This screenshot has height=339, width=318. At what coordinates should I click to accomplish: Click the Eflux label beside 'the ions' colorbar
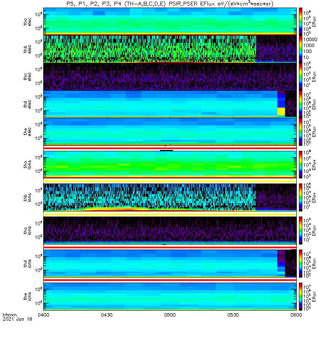[314, 296]
